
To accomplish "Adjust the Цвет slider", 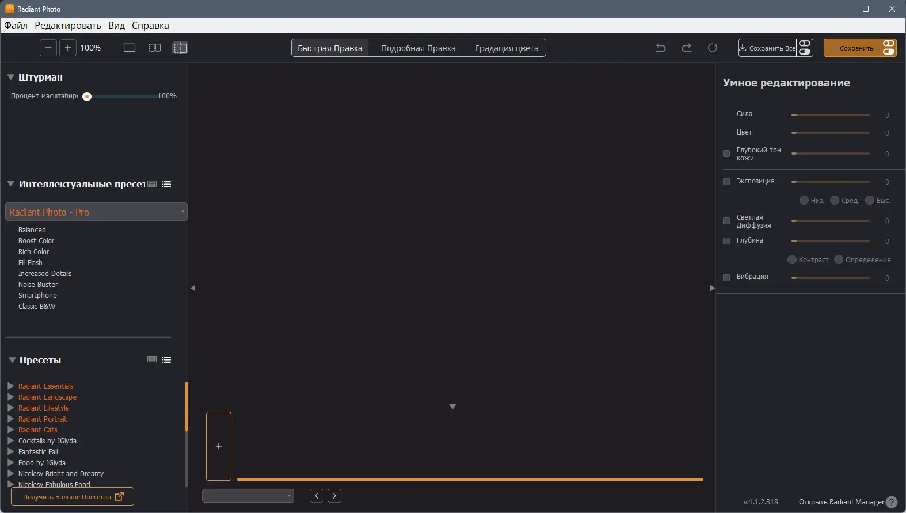I will pyautogui.click(x=831, y=133).
